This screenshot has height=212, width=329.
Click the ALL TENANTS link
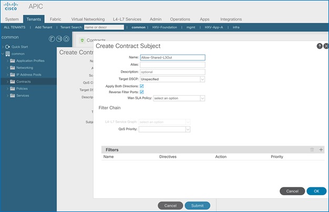(15, 27)
